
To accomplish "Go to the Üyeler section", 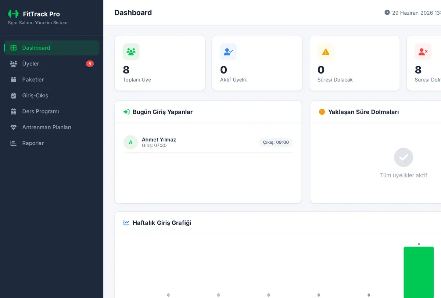I will [51, 64].
